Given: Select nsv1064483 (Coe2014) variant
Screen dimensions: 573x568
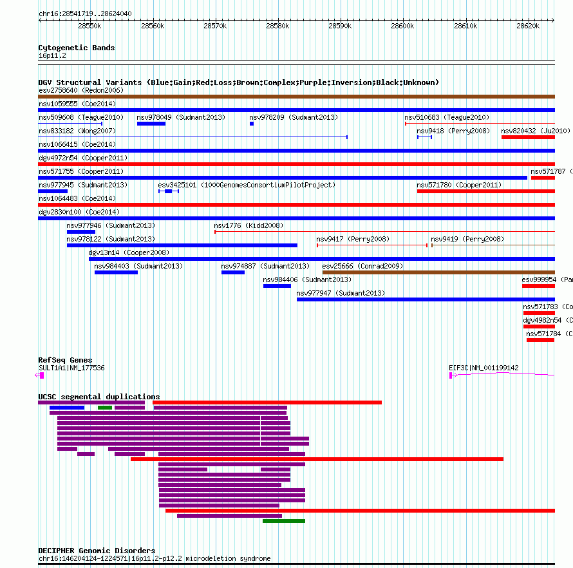Looking at the screenshot, I should click(x=77, y=198).
